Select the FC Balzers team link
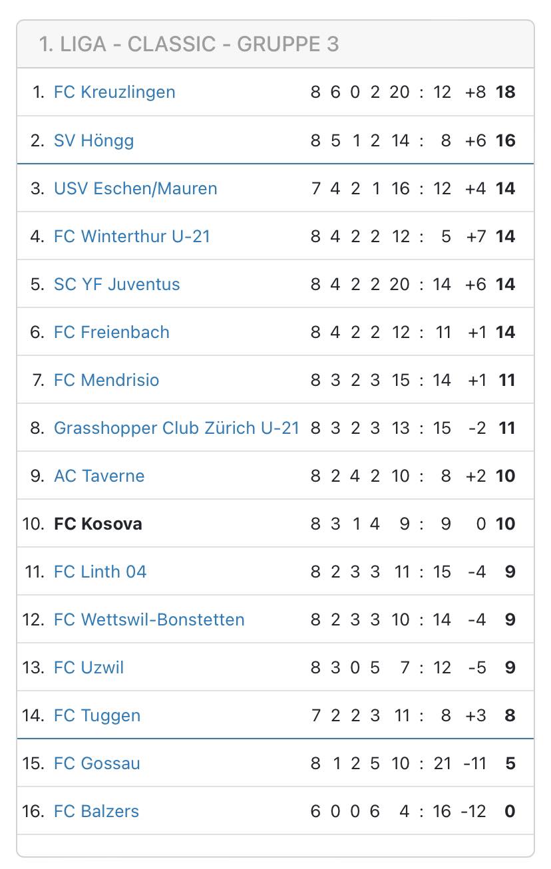This screenshot has height=869, width=551. click(96, 811)
